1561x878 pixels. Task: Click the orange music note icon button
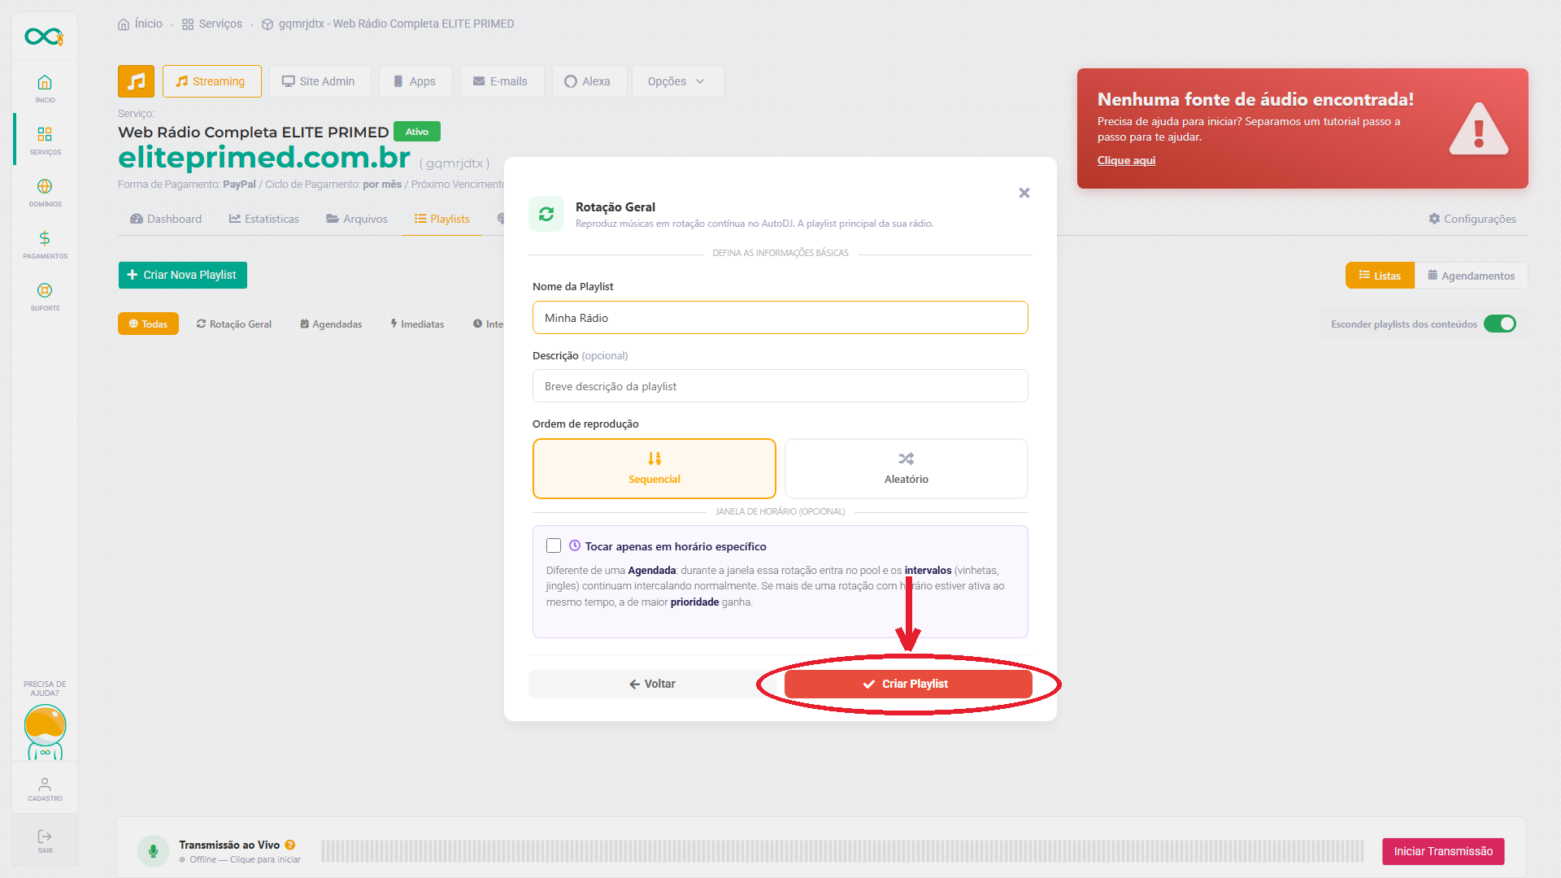coord(136,81)
